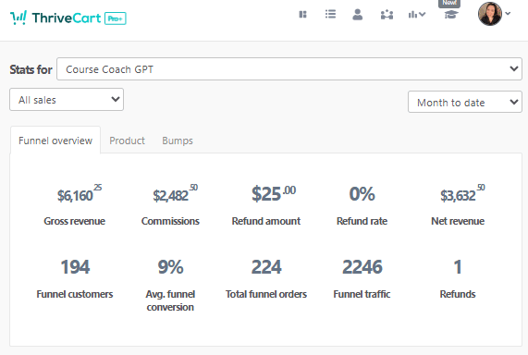Click the Refunds label
The width and height of the screenshot is (528, 355).
[458, 294]
